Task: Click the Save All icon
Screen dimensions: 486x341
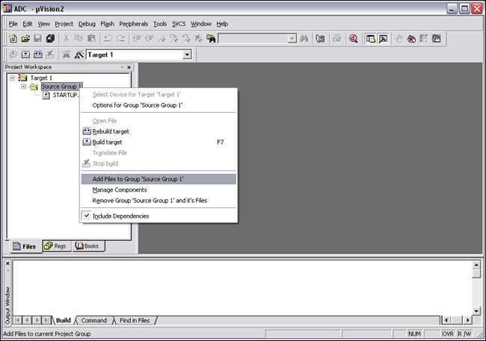Action: pyautogui.click(x=50, y=39)
